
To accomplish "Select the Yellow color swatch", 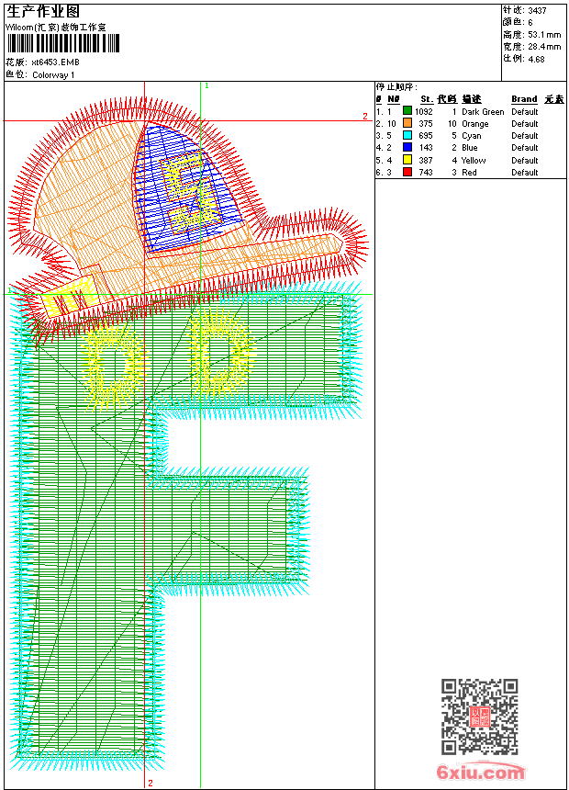I will pyautogui.click(x=407, y=160).
